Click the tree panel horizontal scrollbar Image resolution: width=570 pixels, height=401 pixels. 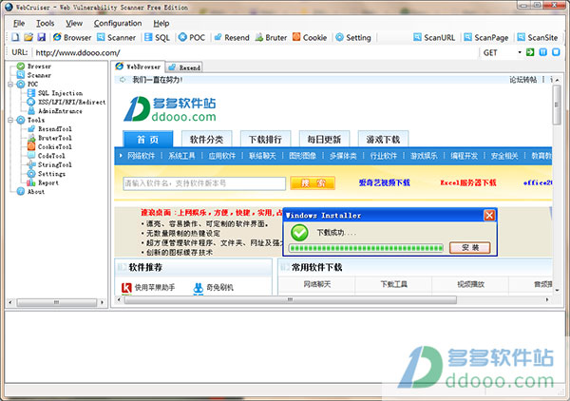pos(56,302)
